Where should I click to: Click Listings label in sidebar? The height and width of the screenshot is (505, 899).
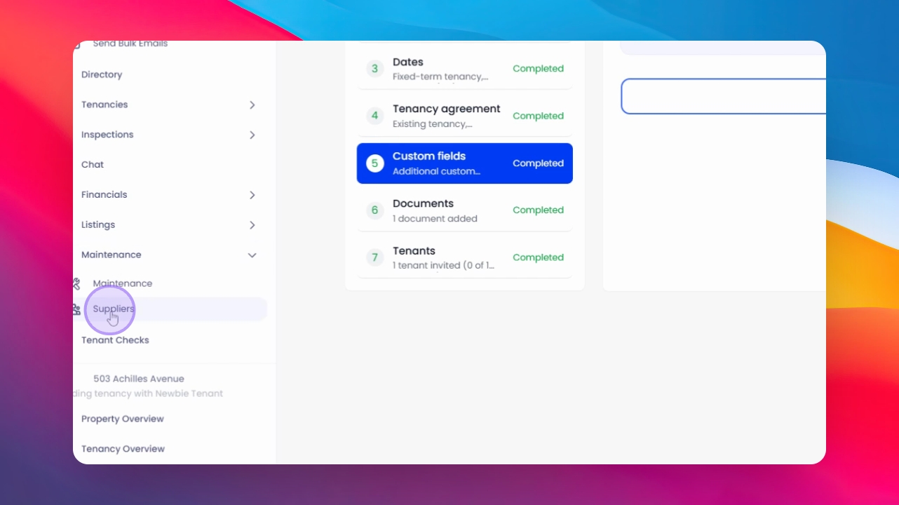[98, 225]
